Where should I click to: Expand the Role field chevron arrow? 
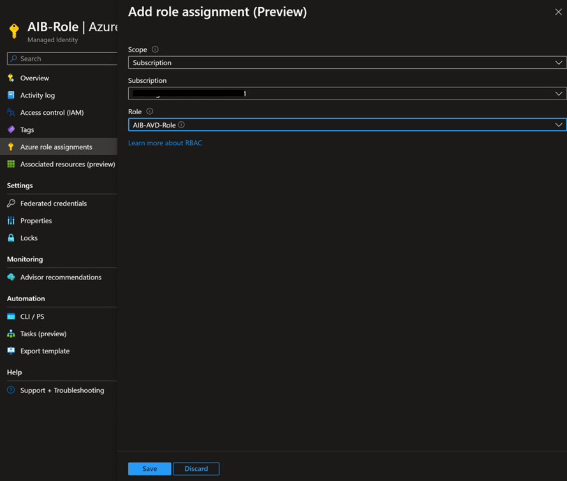click(x=558, y=125)
